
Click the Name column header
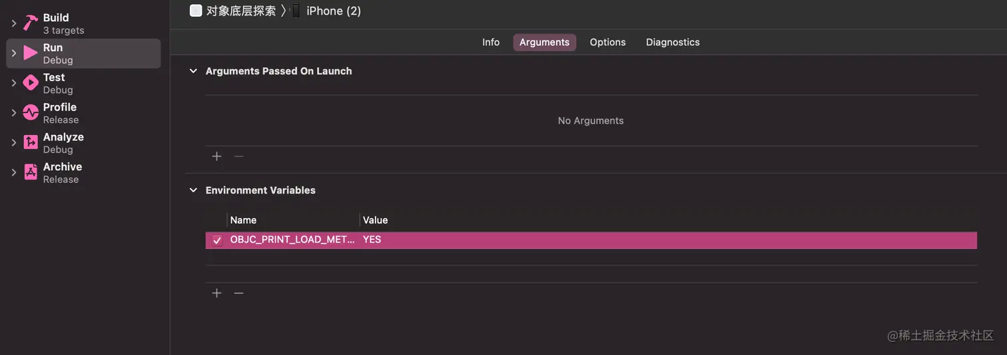pyautogui.click(x=243, y=220)
